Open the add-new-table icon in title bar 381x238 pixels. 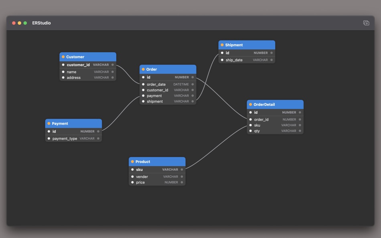pos(366,23)
